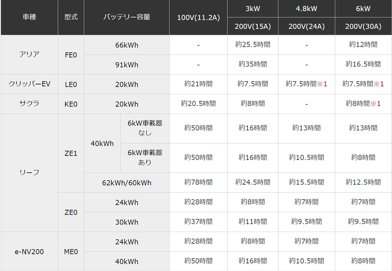Click the 91kWh battery capacity cell
392x271 pixels.
[127, 65]
